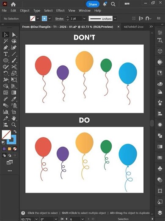Screen dimensions: 165x221
Task: Expand hidden document tabs chevron
Action: pos(151,27)
